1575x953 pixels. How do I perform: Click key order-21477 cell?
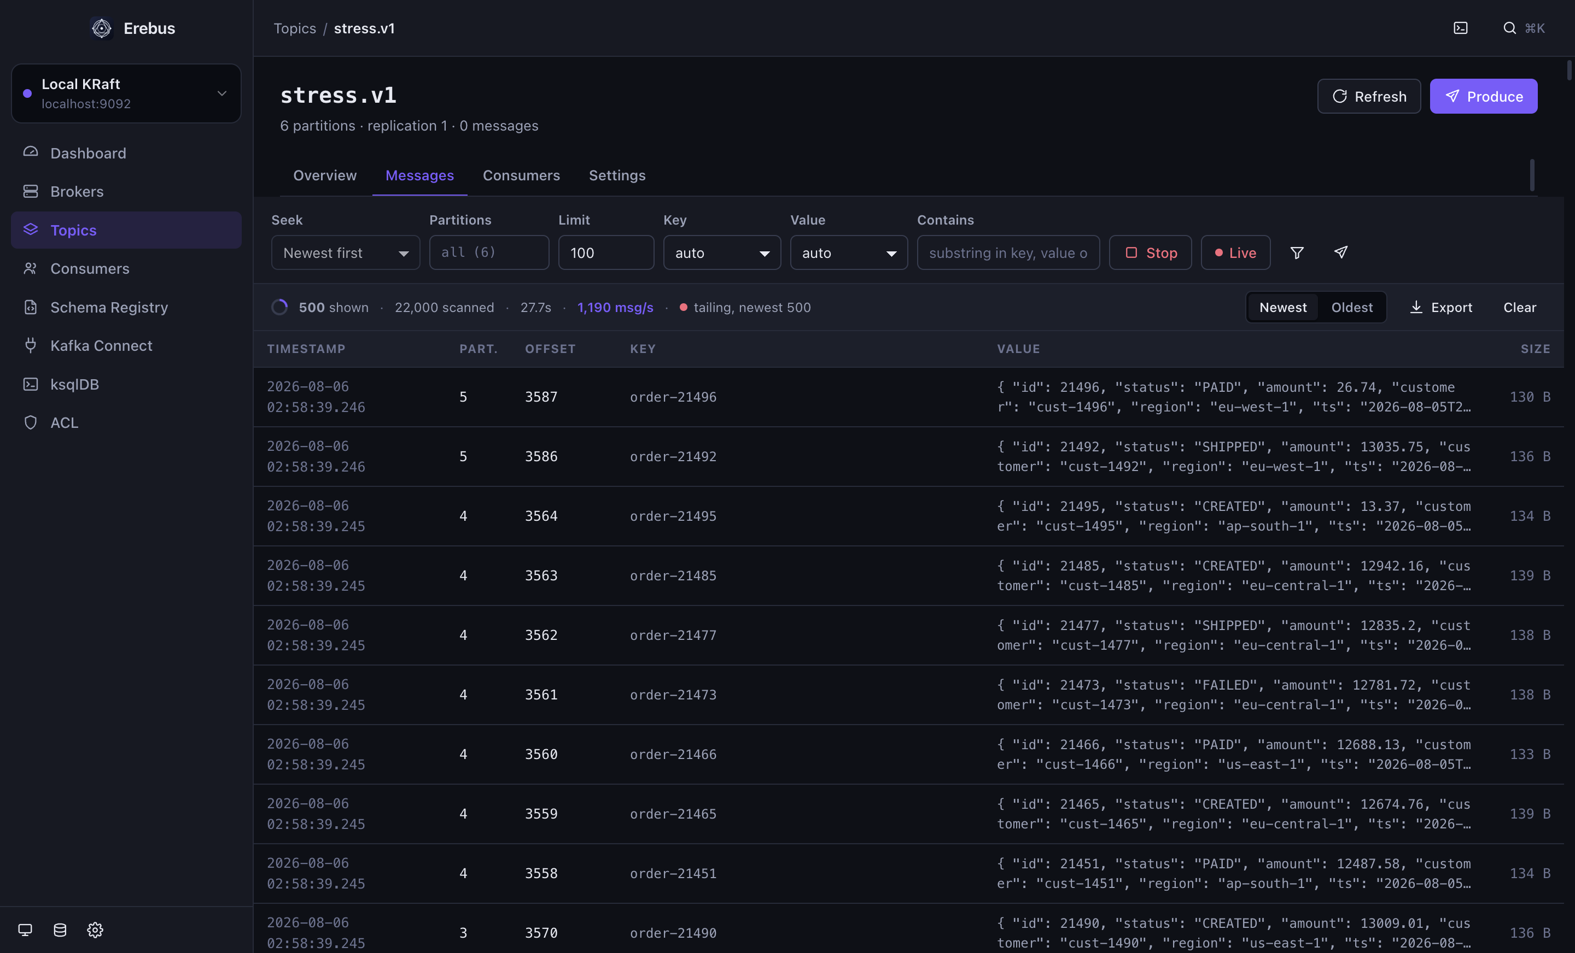pos(673,635)
